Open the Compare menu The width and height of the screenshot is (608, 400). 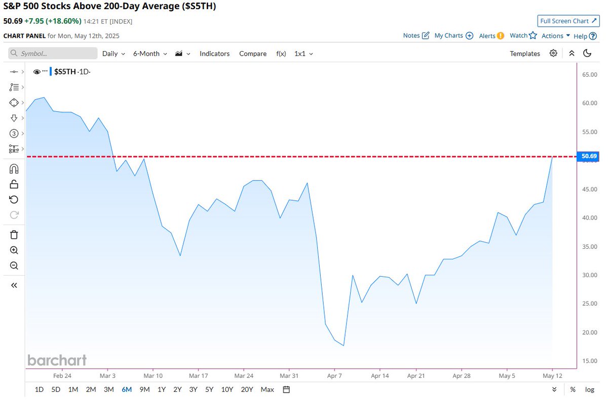(x=253, y=53)
